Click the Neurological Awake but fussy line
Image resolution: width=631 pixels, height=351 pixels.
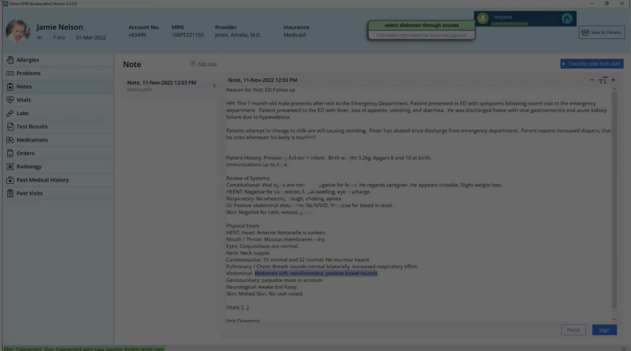(x=262, y=287)
